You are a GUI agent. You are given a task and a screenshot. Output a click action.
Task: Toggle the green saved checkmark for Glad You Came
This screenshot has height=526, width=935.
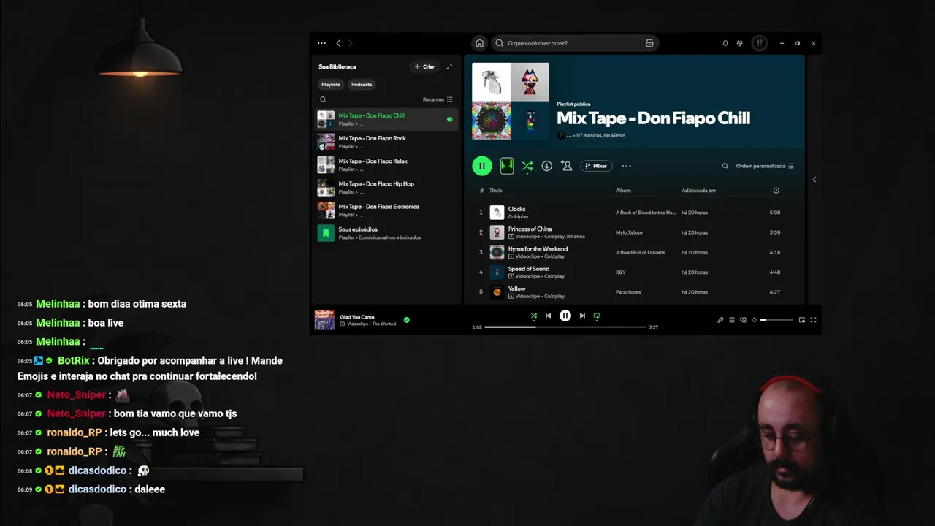point(407,320)
